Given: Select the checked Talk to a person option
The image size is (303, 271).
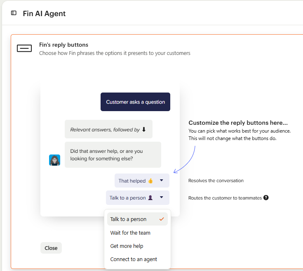Looking at the screenshot, I should click(137, 219).
